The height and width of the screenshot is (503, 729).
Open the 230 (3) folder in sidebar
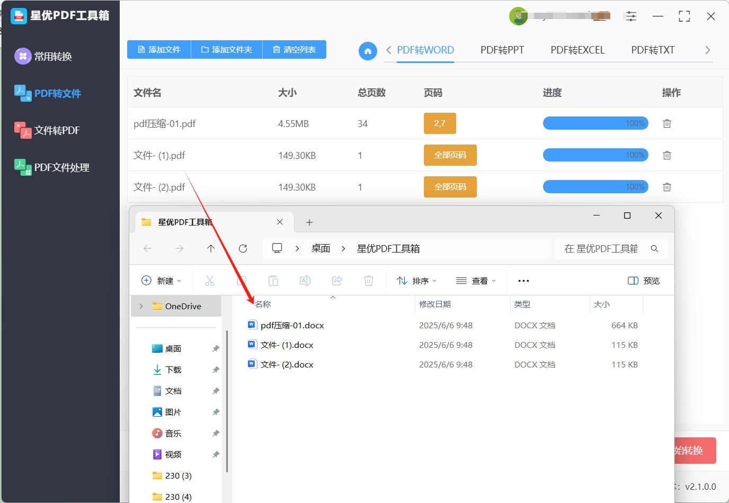[172, 475]
